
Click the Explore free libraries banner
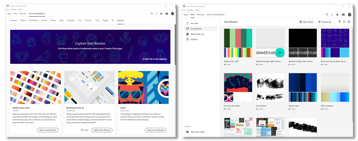[90, 47]
